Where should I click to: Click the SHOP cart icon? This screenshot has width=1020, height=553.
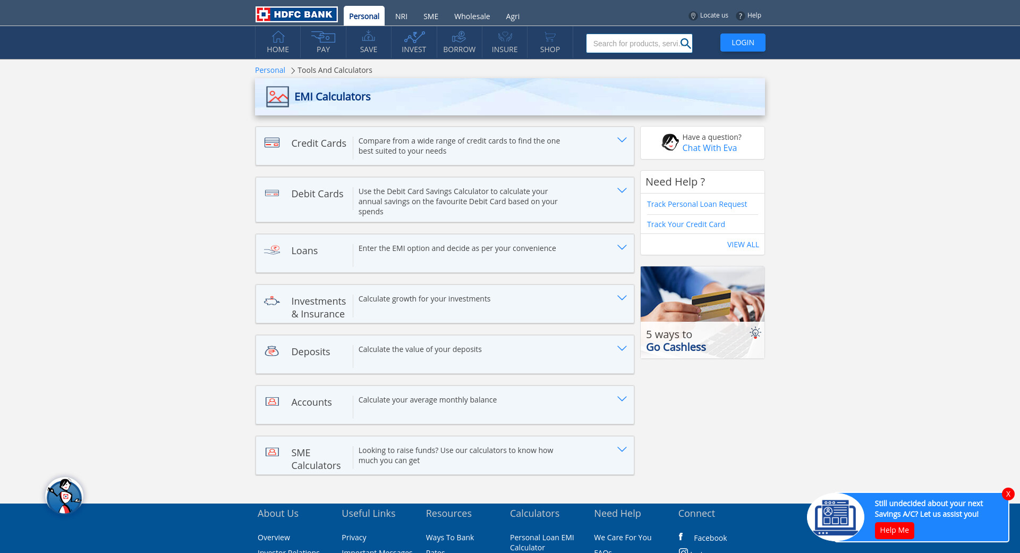[x=550, y=37]
